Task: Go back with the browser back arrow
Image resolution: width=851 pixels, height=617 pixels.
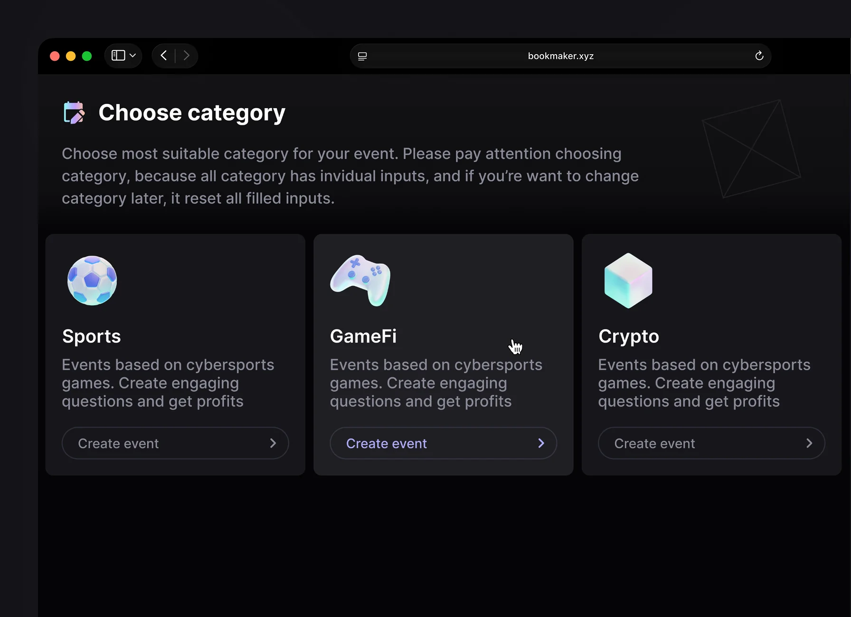Action: (x=164, y=56)
